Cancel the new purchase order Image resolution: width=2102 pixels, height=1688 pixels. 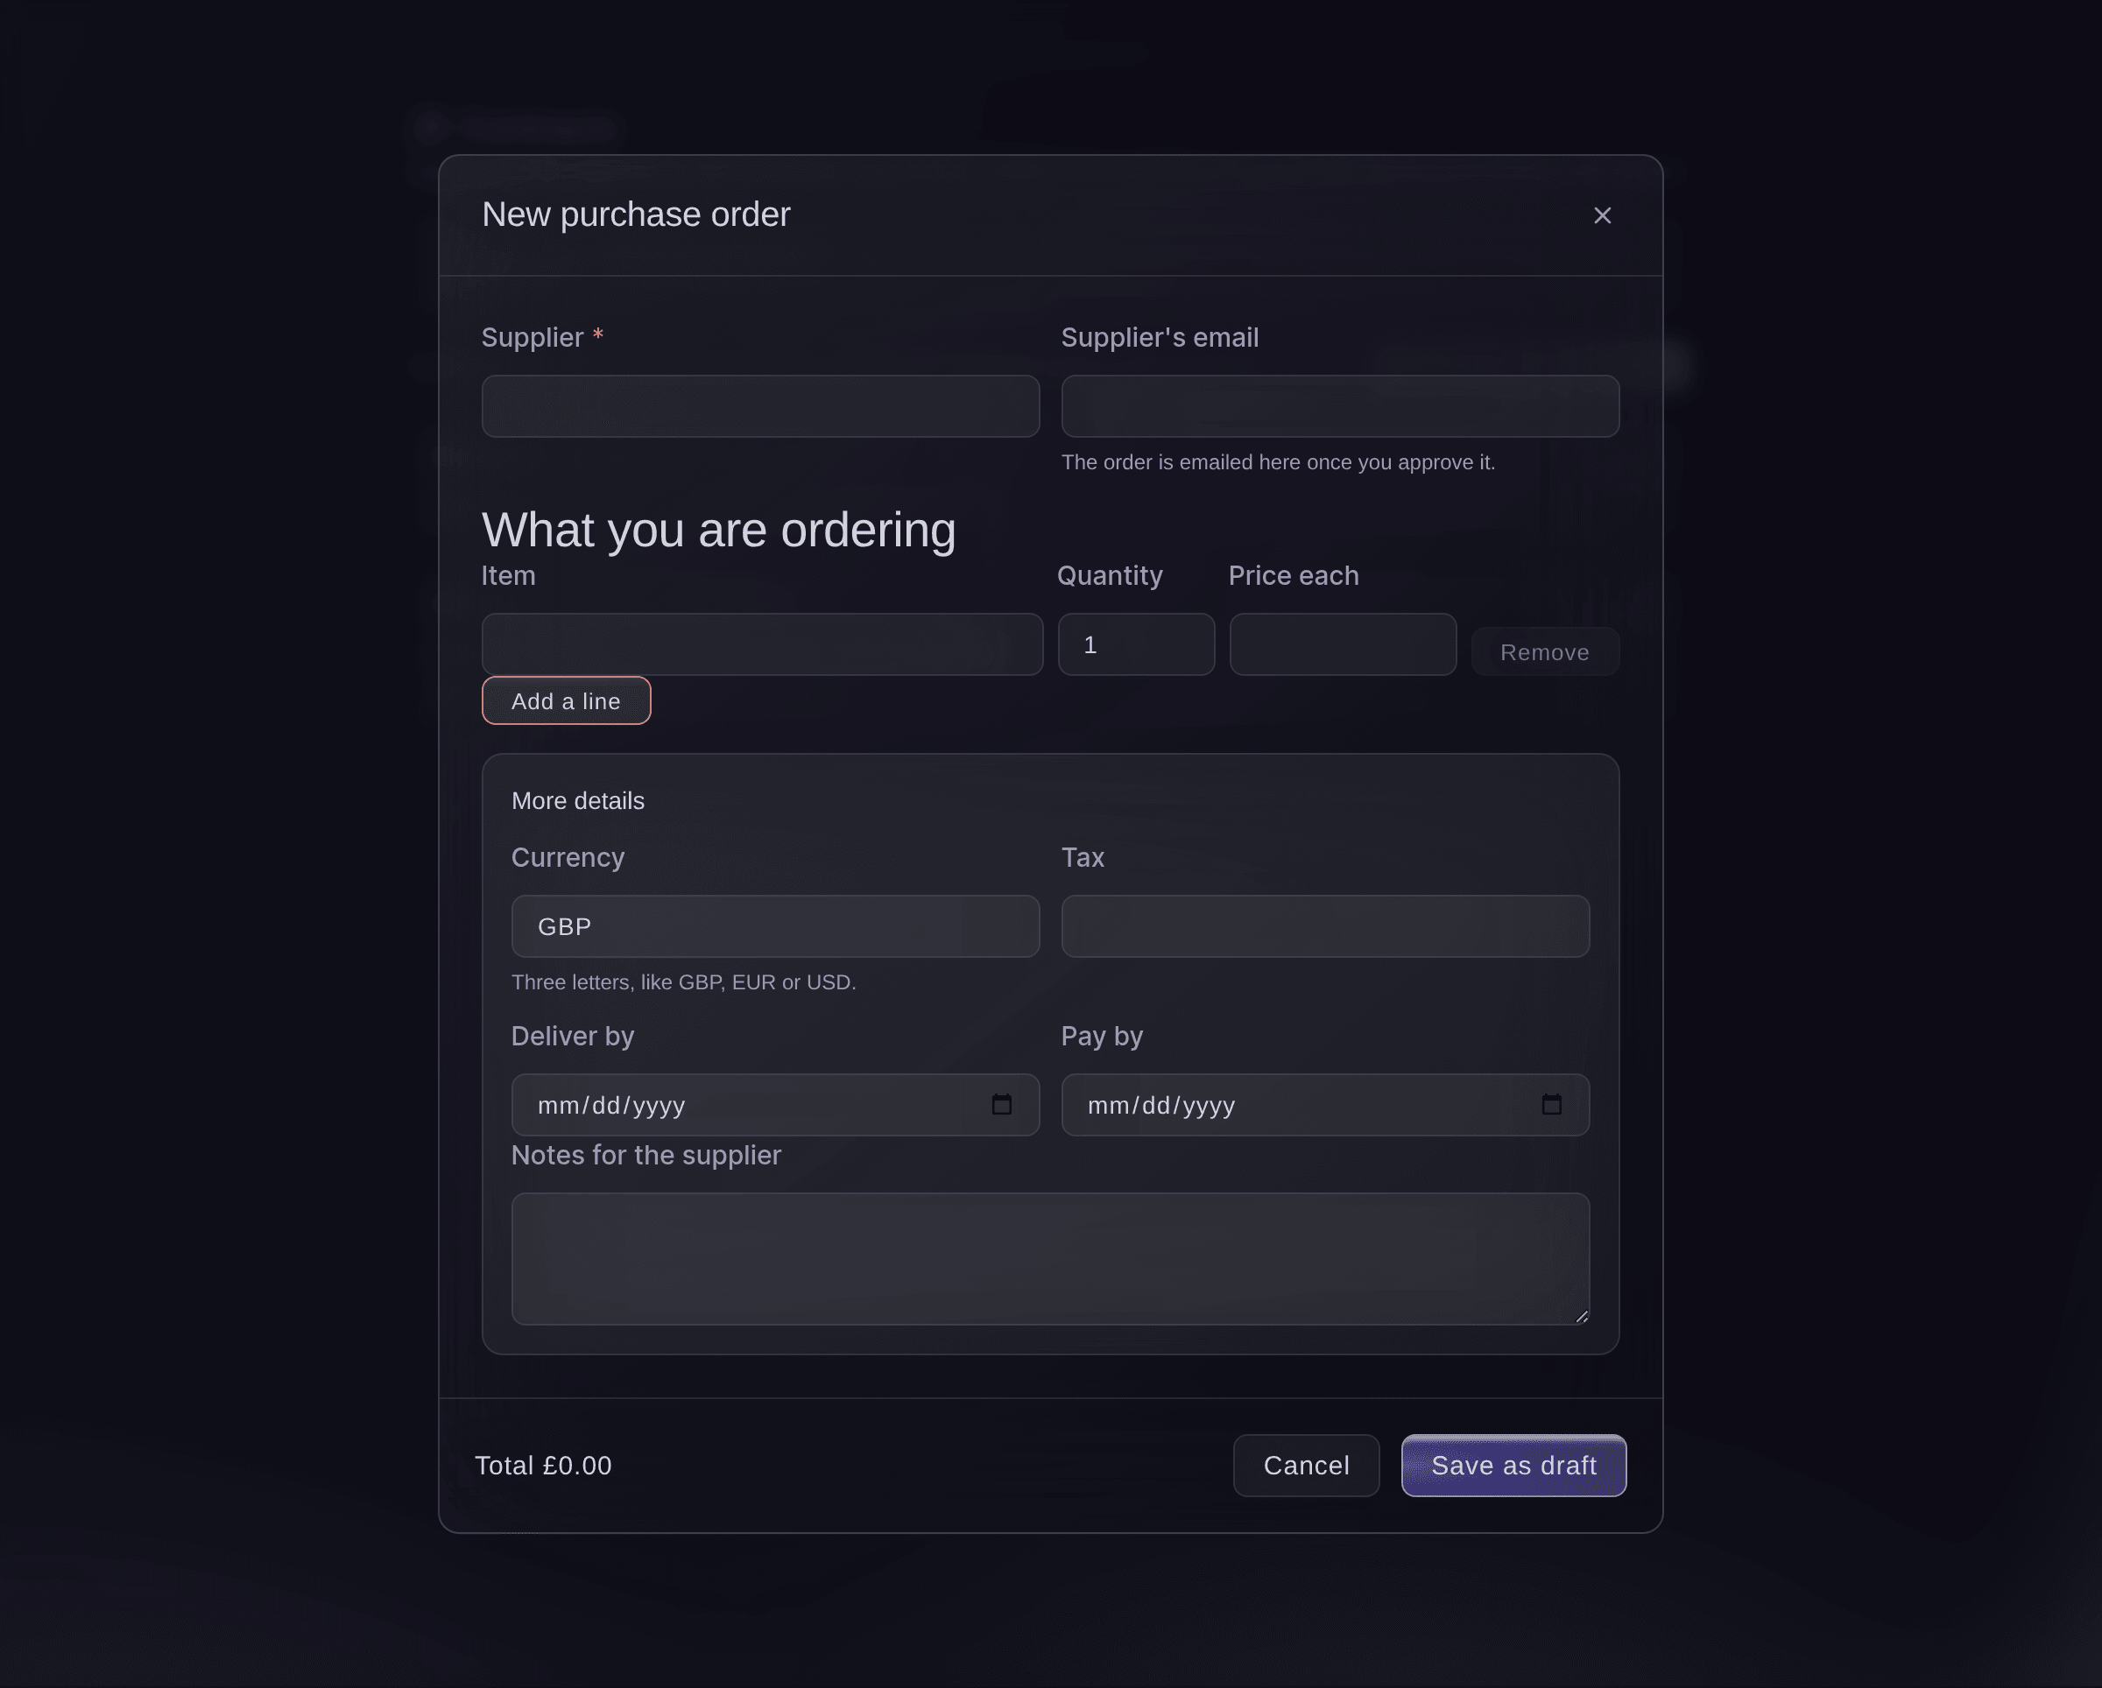tap(1307, 1466)
